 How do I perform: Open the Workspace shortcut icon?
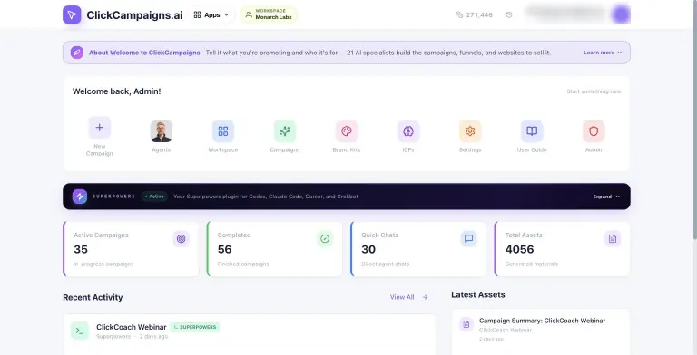pos(223,131)
